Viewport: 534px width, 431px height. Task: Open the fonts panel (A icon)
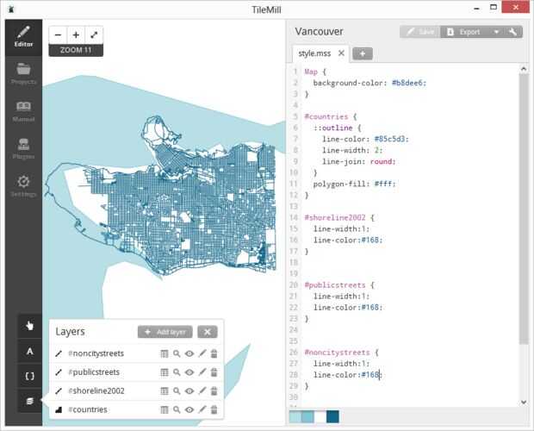30,351
